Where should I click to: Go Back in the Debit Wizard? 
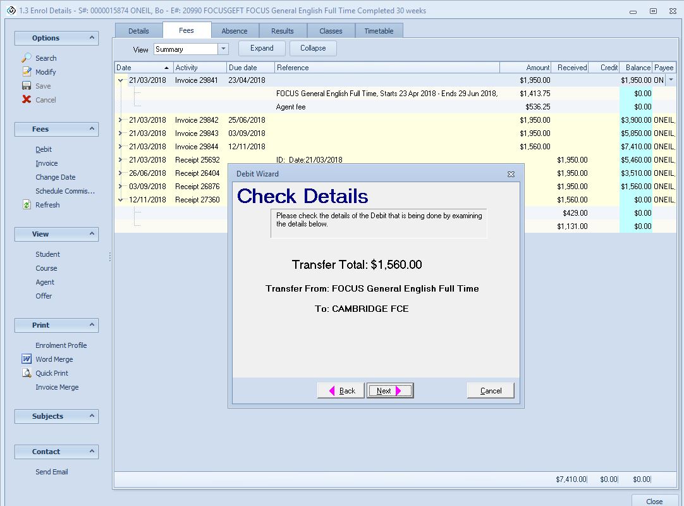coord(341,391)
